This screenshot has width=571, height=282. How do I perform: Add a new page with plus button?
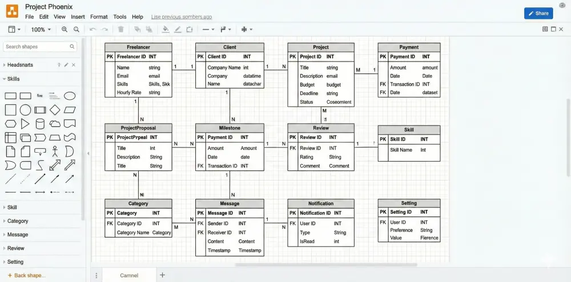click(x=162, y=275)
